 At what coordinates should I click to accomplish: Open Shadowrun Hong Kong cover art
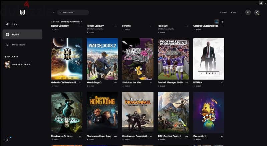[102, 113]
